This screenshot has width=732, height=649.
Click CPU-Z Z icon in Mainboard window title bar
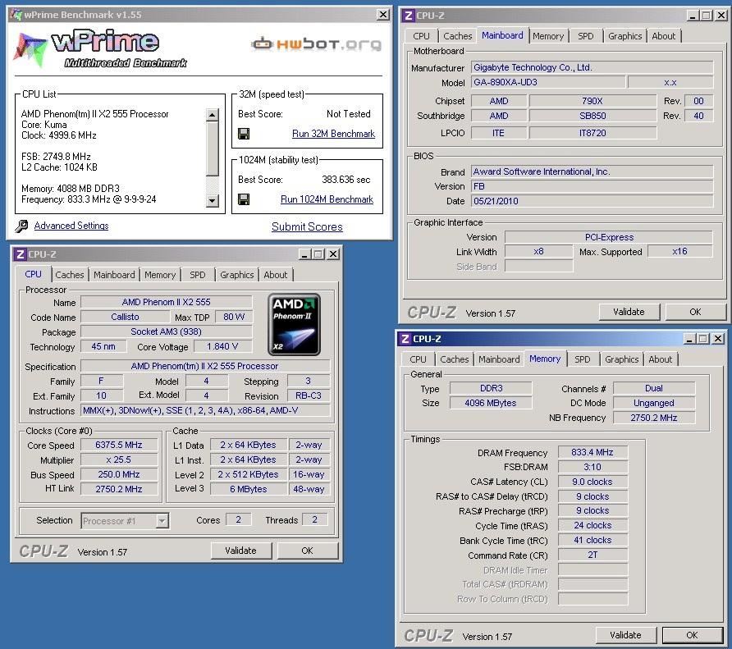pyautogui.click(x=408, y=16)
